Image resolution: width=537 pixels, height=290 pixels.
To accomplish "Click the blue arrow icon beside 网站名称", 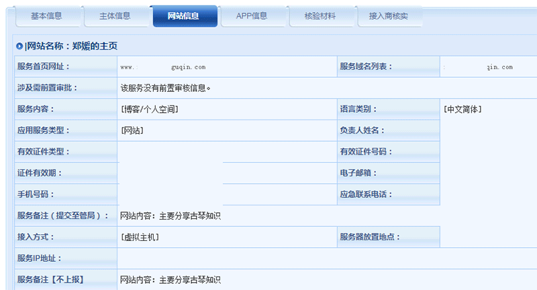I will (19, 46).
